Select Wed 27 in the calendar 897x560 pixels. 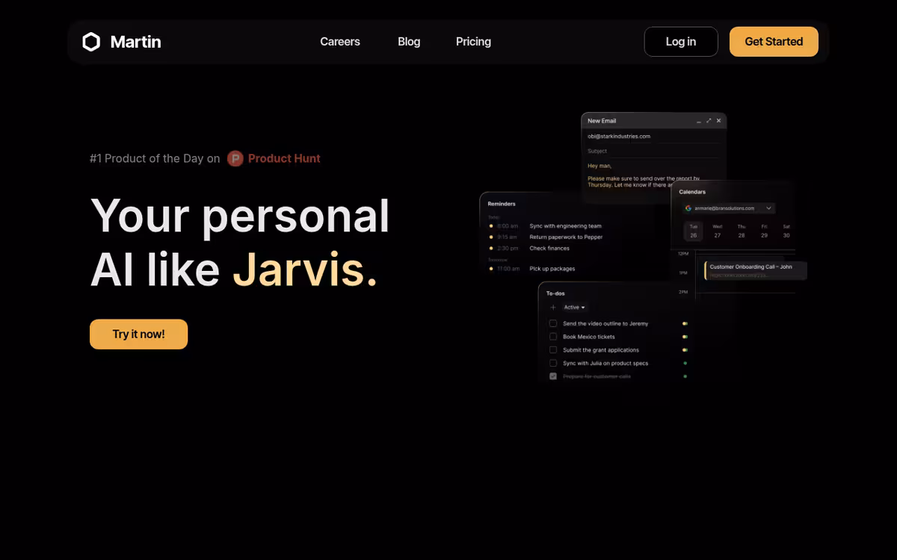pyautogui.click(x=718, y=231)
